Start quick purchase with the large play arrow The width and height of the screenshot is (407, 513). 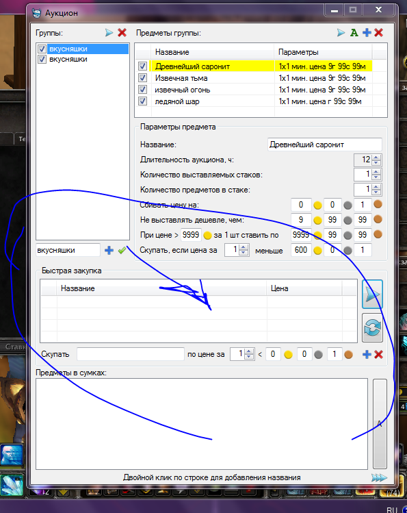[372, 294]
